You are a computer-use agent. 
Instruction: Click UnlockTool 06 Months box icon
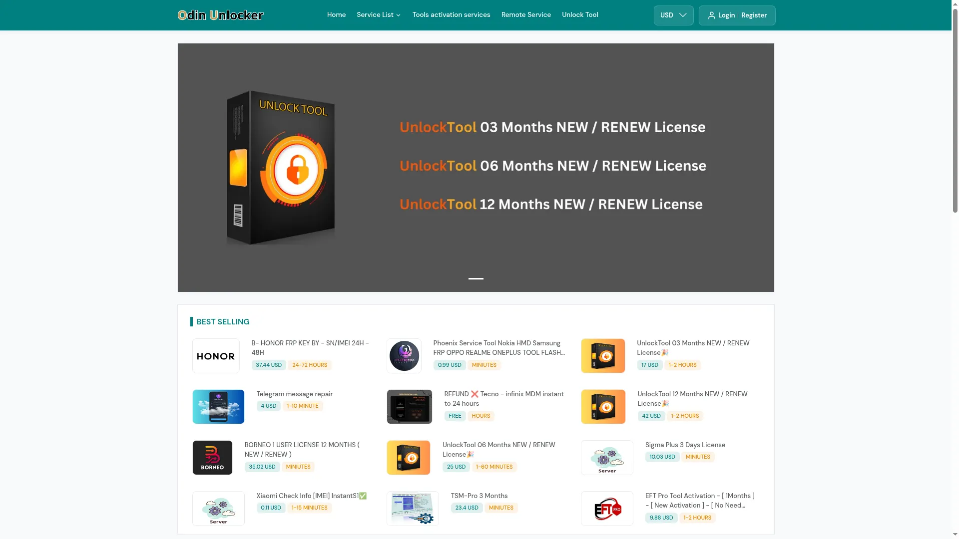(408, 458)
